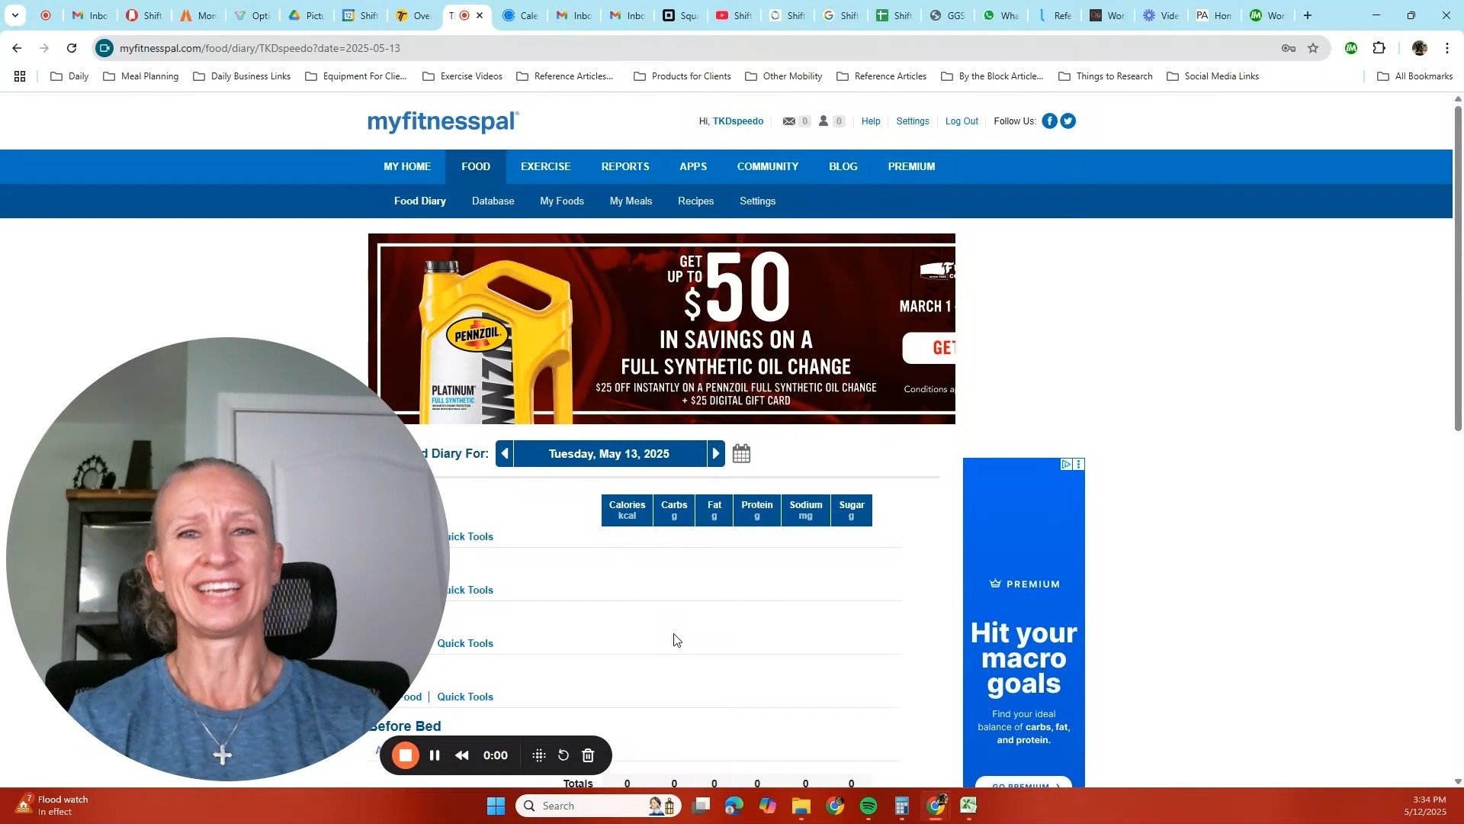Viewport: 1464px width, 824px height.
Task: Grab the recorder toolbar dots handle
Action: 539,755
